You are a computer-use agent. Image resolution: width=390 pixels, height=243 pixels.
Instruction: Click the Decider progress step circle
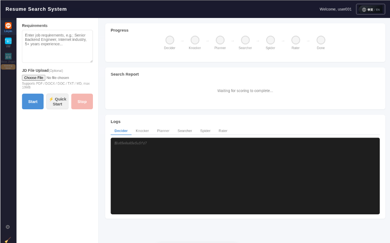pos(170,40)
